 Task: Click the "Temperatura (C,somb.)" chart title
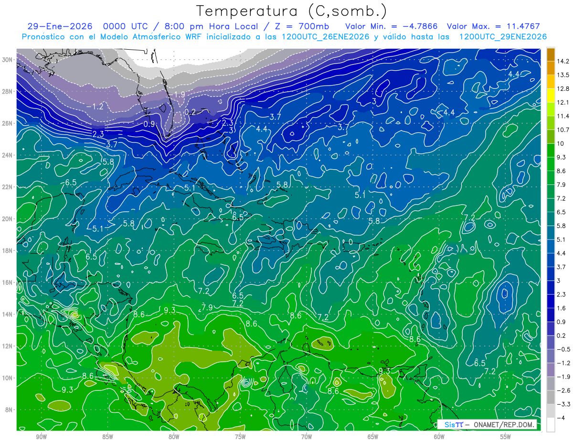click(291, 11)
